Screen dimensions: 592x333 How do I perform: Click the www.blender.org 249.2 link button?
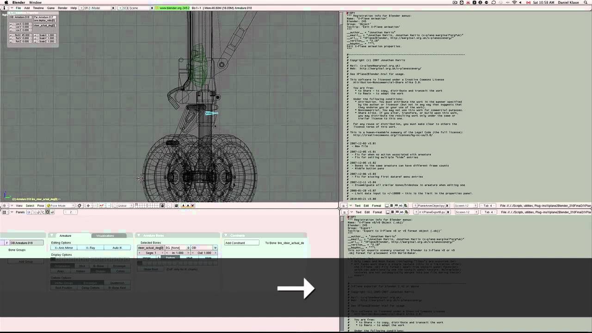click(172, 8)
